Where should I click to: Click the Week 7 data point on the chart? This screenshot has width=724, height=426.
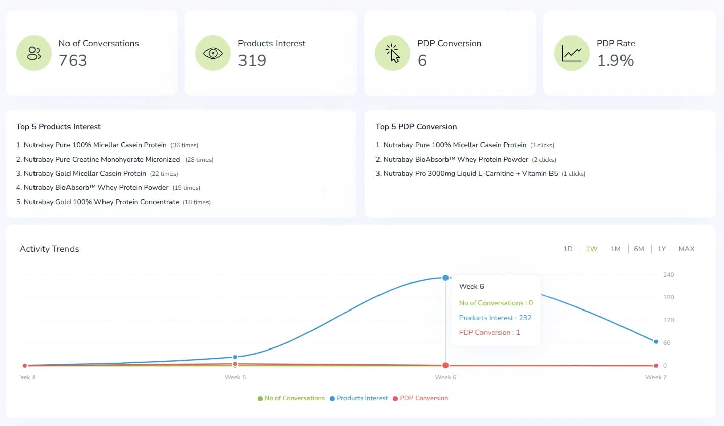655,341
